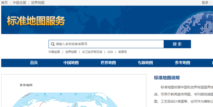Screen dimensions: 213x107
Task: Select 中国全图 quick keyword below search box
Action: tap(54, 52)
